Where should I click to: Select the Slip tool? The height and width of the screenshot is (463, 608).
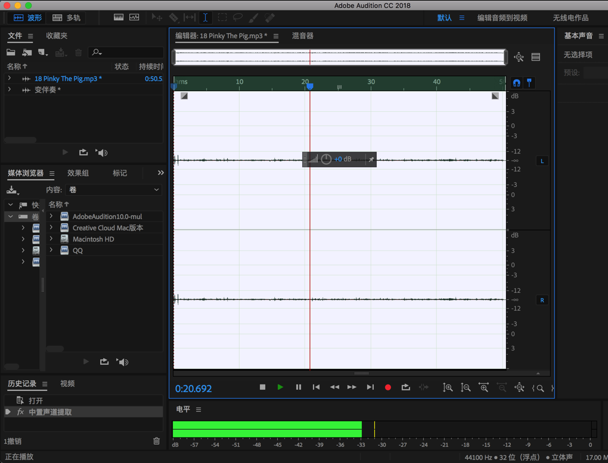tap(189, 17)
